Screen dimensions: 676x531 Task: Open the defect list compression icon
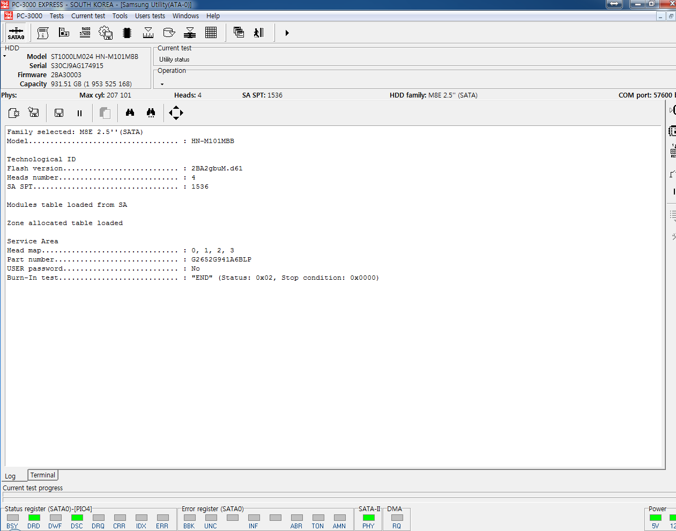190,33
